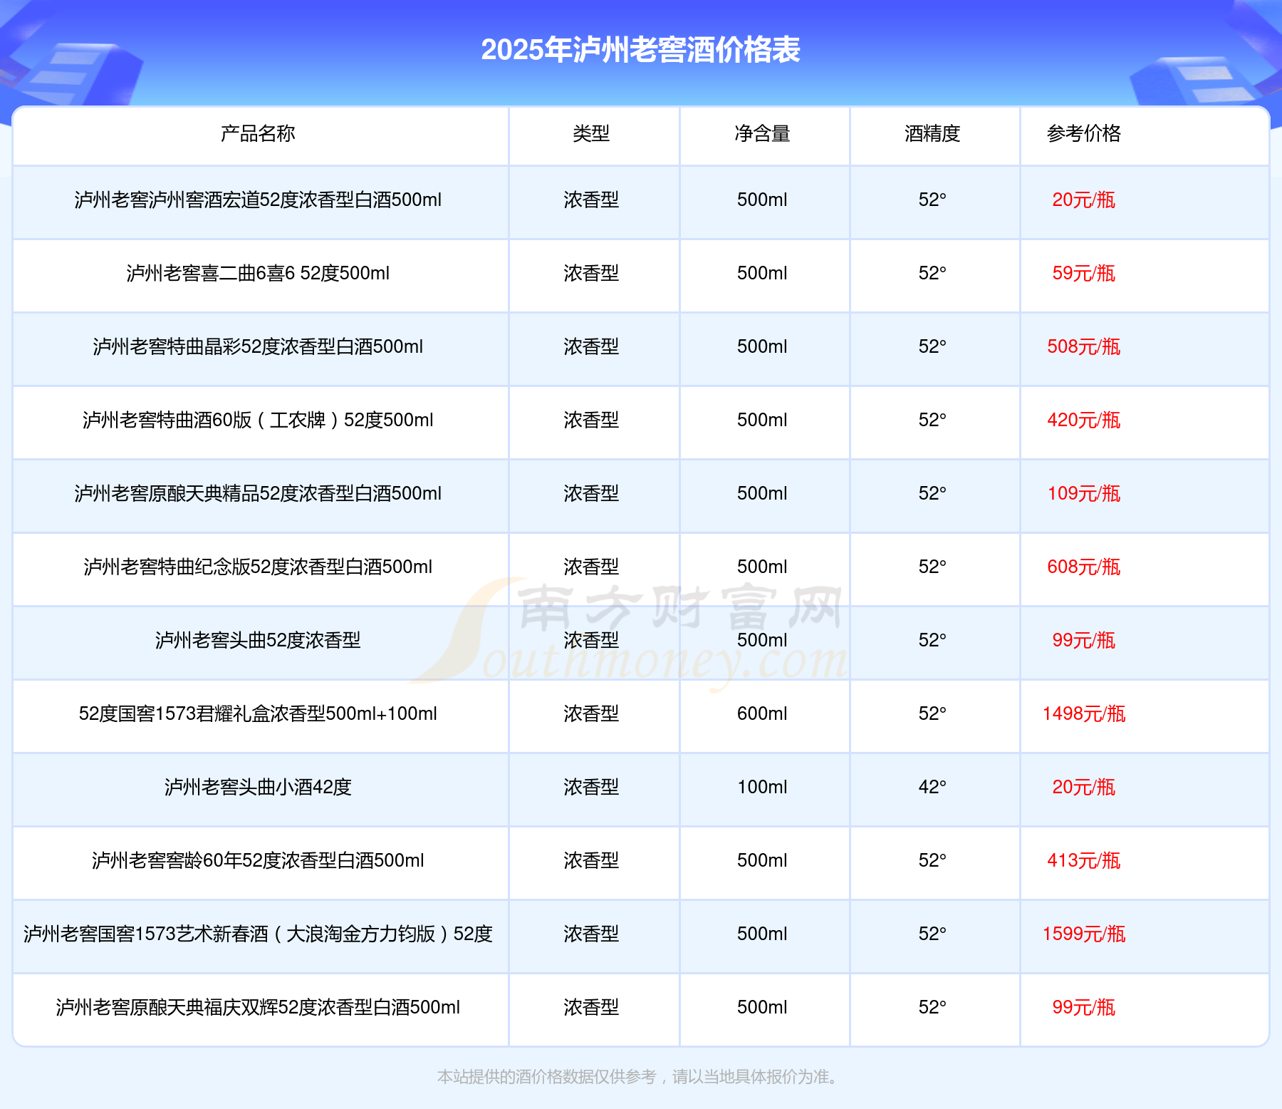Select the "508元/瓶" price
This screenshot has height=1109, width=1282.
click(1084, 347)
